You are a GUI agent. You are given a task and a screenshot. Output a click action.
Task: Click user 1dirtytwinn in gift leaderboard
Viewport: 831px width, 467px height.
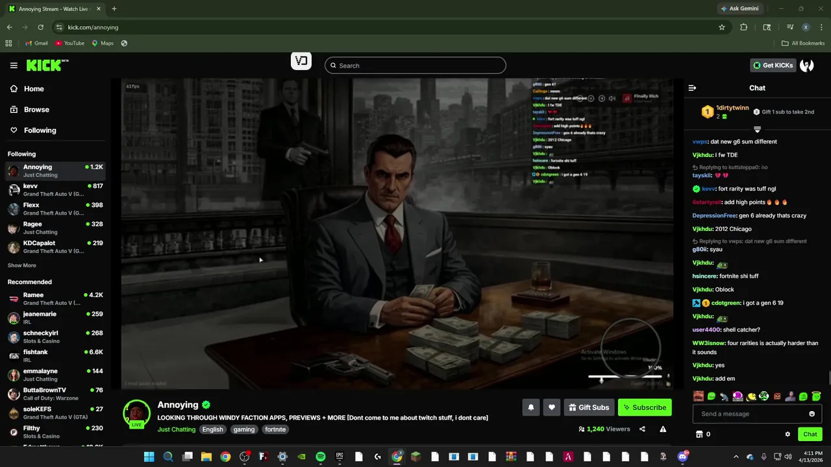coord(732,108)
